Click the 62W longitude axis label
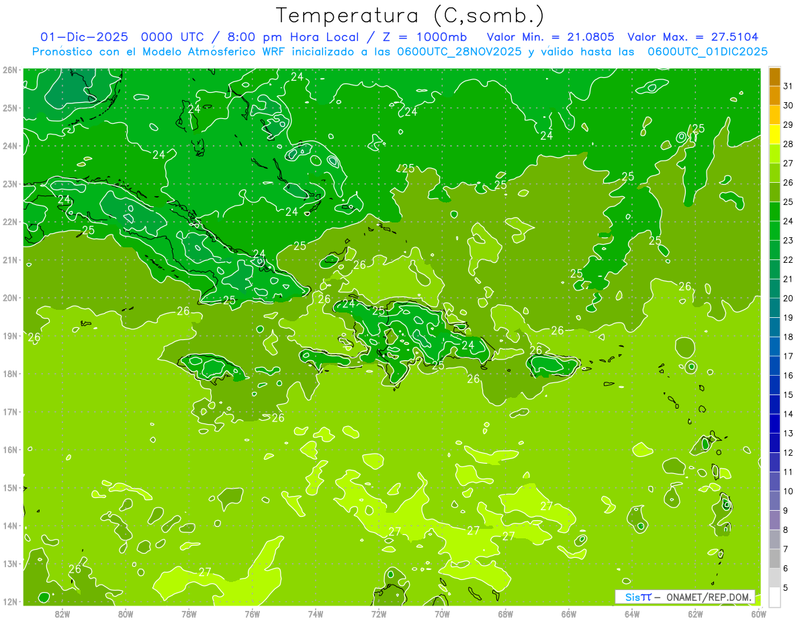The width and height of the screenshot is (806, 623). click(695, 614)
